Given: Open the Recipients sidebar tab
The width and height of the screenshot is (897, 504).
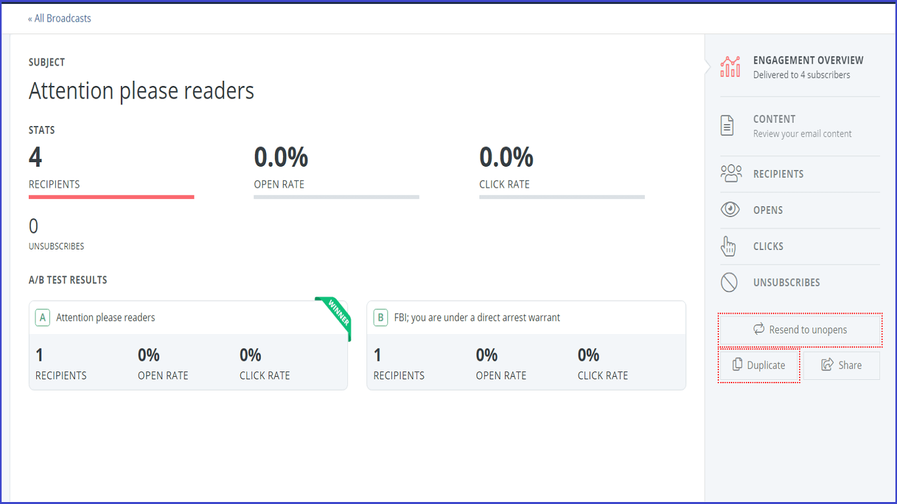Looking at the screenshot, I should [x=800, y=174].
